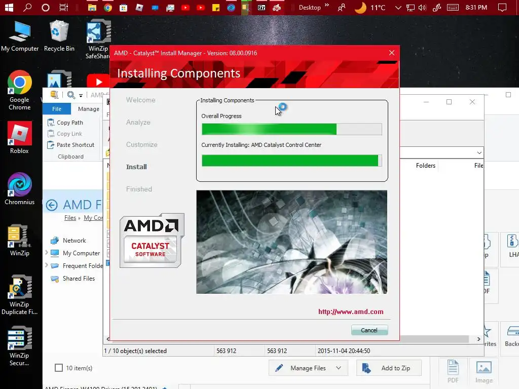Screen dimensions: 519x389
Task: Click Copy Path in WinZip ribbon
Action: 65,123
